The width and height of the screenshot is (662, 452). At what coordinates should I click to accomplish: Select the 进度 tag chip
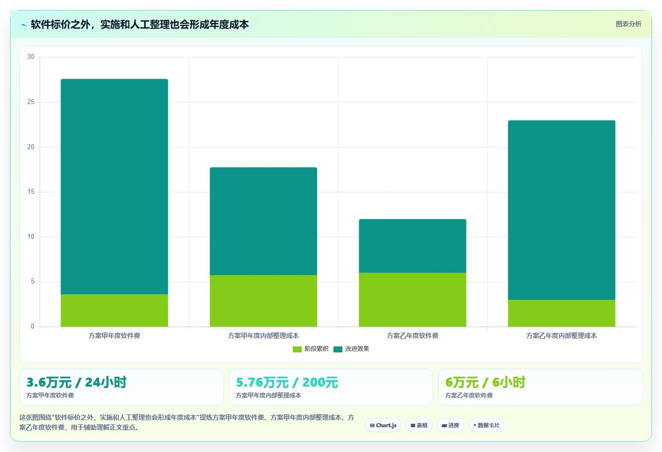coord(450,425)
